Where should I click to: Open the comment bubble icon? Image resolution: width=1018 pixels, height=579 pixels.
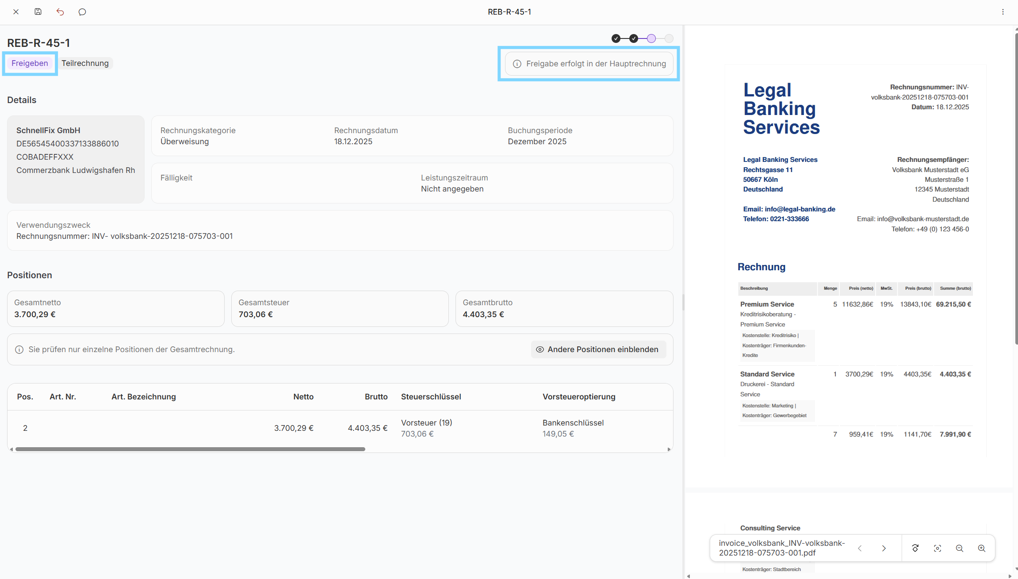(x=82, y=12)
